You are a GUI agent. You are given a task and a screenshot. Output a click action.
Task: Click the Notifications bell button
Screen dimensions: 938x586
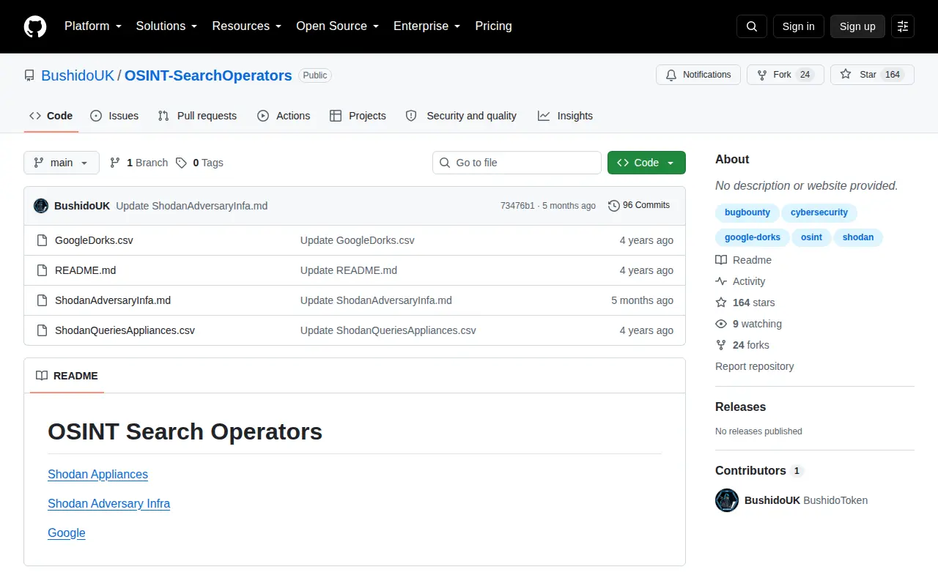[698, 75]
